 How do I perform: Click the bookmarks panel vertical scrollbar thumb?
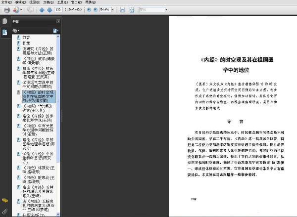tap(58, 100)
